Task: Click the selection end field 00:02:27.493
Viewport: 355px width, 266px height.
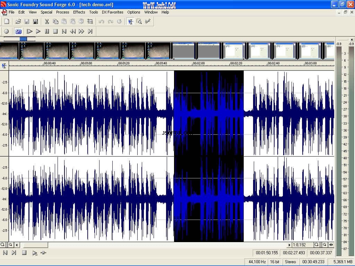Action: click(294, 252)
